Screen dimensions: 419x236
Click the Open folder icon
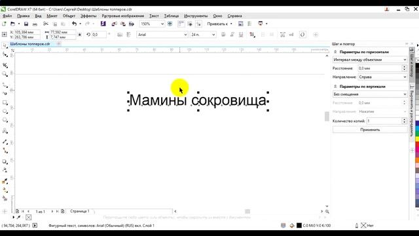click(x=12, y=24)
